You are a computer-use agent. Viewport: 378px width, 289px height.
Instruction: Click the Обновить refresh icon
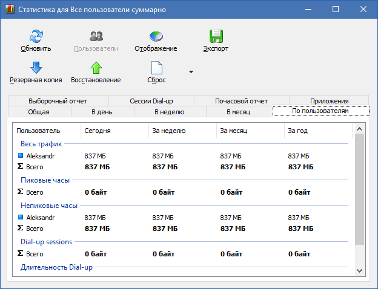36,36
